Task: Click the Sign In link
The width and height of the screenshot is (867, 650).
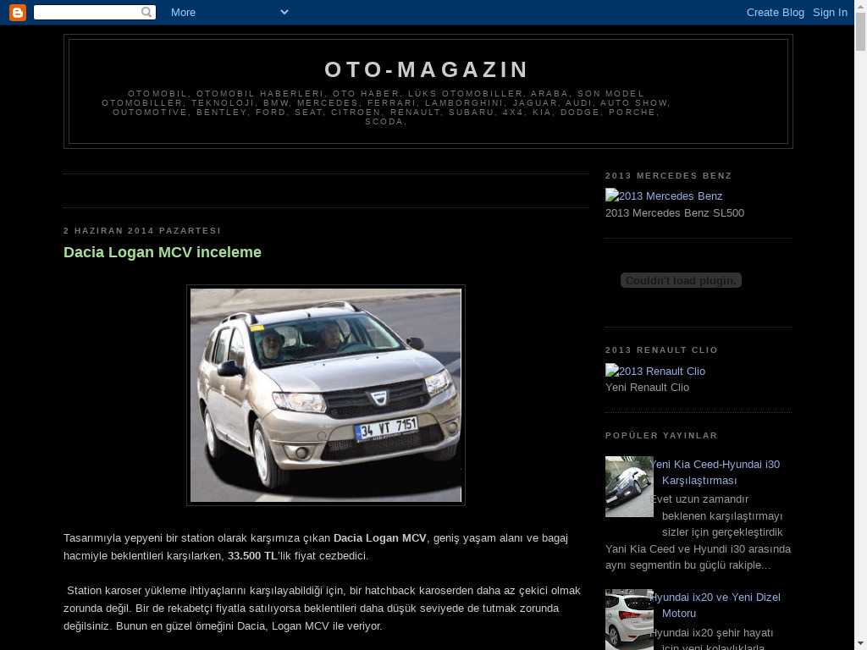Action: [830, 12]
